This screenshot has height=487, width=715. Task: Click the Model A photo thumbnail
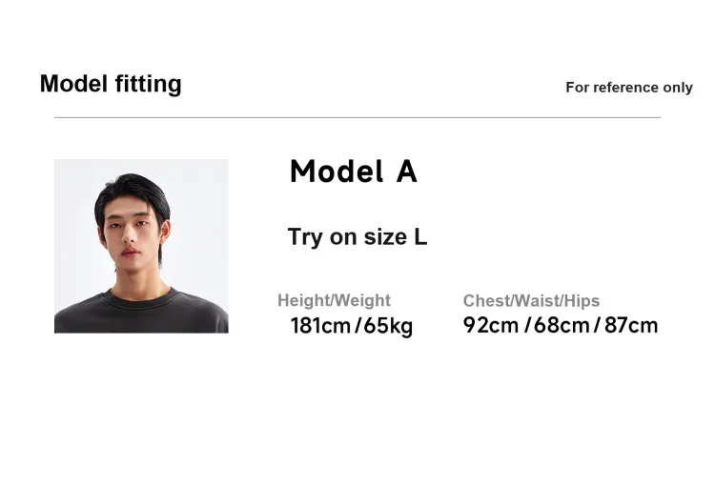pos(141,246)
